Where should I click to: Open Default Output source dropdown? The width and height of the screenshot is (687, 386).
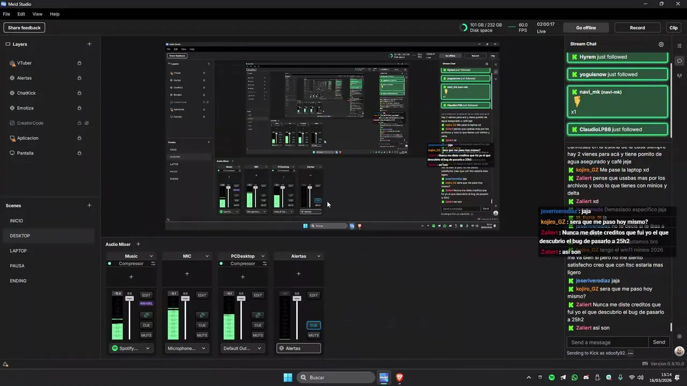243,348
